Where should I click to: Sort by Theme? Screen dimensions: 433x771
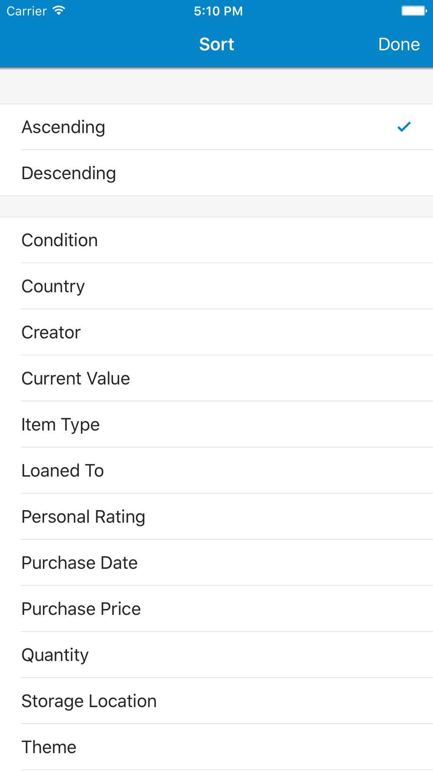click(x=216, y=747)
